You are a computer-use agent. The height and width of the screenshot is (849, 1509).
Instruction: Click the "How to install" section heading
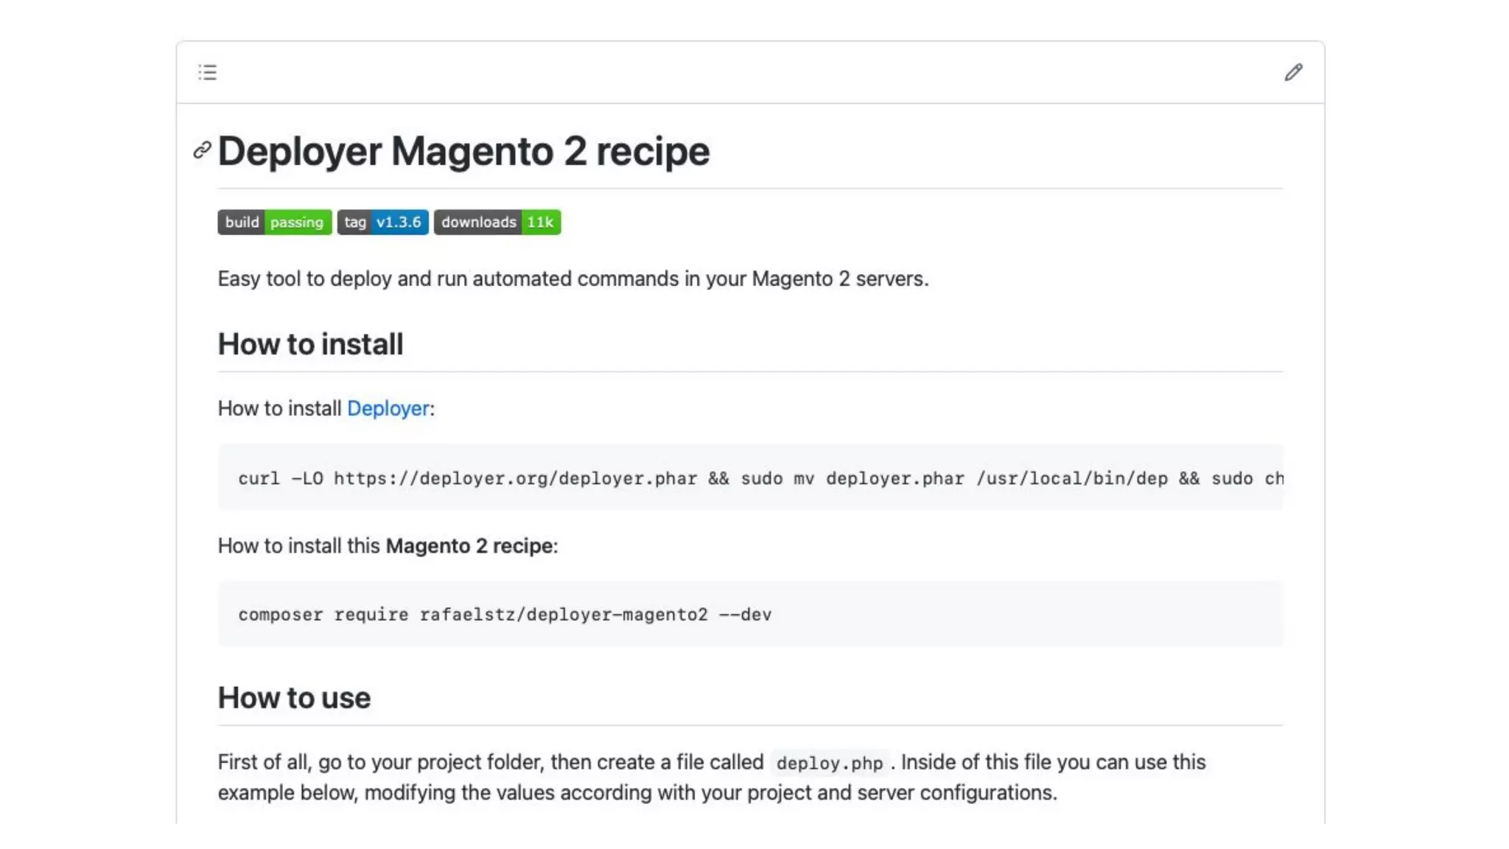310,344
